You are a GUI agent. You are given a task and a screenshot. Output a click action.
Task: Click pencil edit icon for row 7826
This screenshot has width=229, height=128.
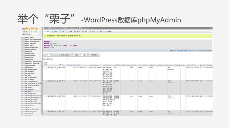click(47, 96)
